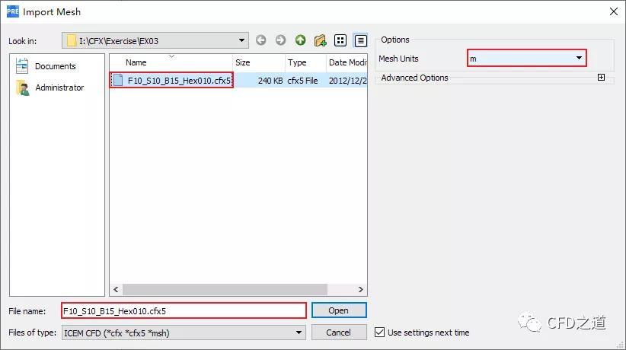Click the horizontal scrollbar thumb in file list
The height and width of the screenshot is (350, 626).
225,289
